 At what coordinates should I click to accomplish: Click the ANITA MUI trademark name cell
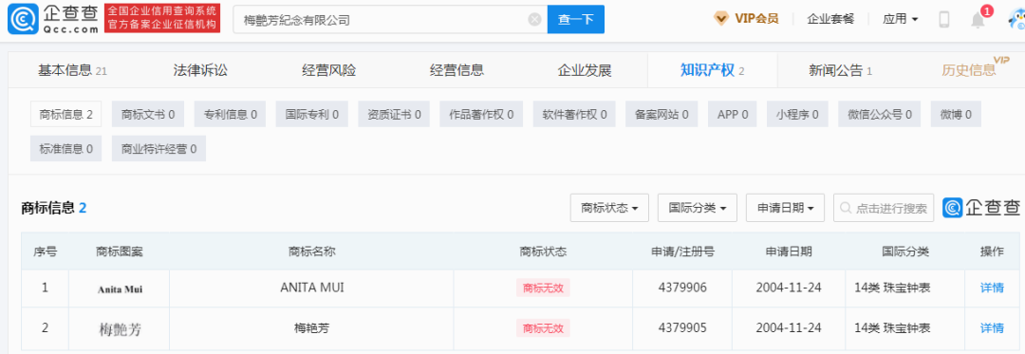click(312, 288)
